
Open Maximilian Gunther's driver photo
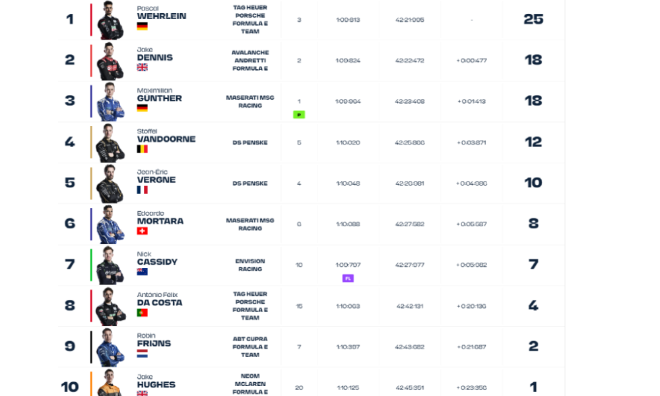[x=110, y=102]
